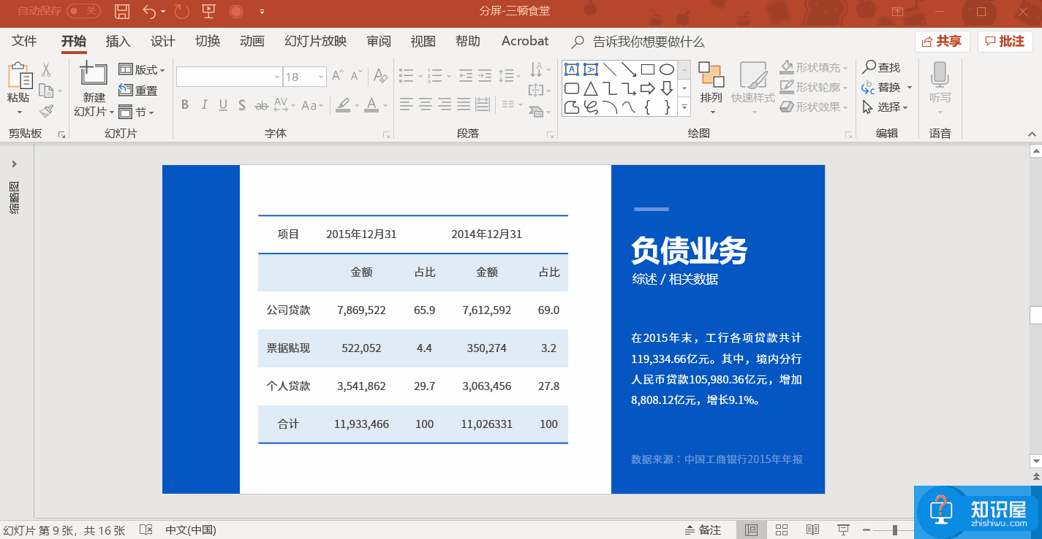Click the Save icon in title bar
This screenshot has height=539, width=1042.
click(x=123, y=11)
